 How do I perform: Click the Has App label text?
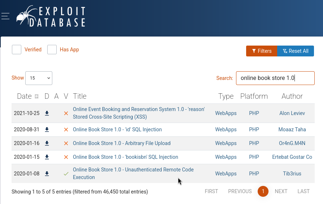pyautogui.click(x=69, y=50)
